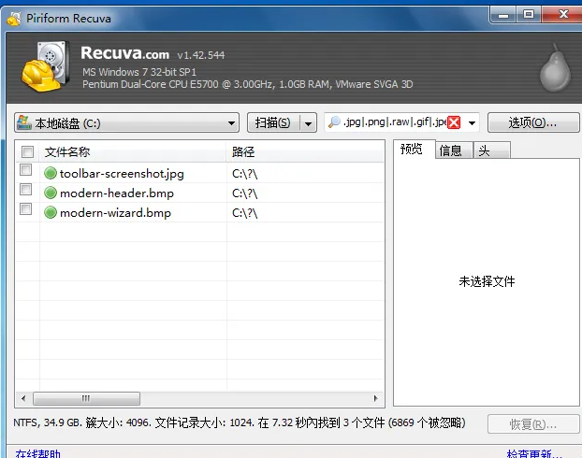Click green status dot for toolbar-screenshot.jpg
The image size is (582, 458).
coord(51,173)
